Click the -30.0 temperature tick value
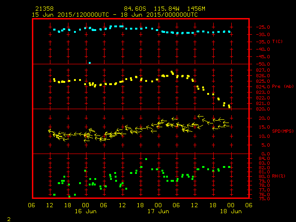296x222 pixels. [x=263, y=35]
